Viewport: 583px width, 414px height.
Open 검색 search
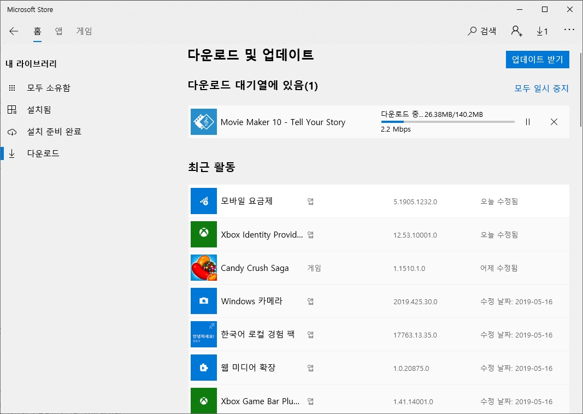pyautogui.click(x=482, y=31)
